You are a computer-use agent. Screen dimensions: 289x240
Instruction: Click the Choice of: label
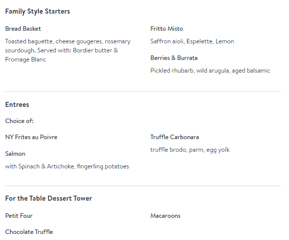pyautogui.click(x=19, y=121)
